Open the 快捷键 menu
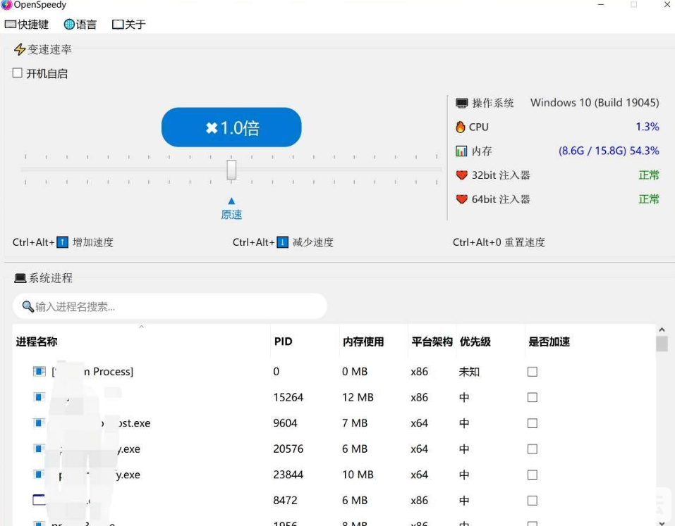 (x=27, y=25)
